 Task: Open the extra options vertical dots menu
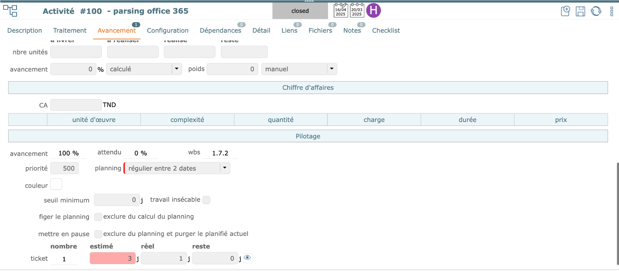612,11
